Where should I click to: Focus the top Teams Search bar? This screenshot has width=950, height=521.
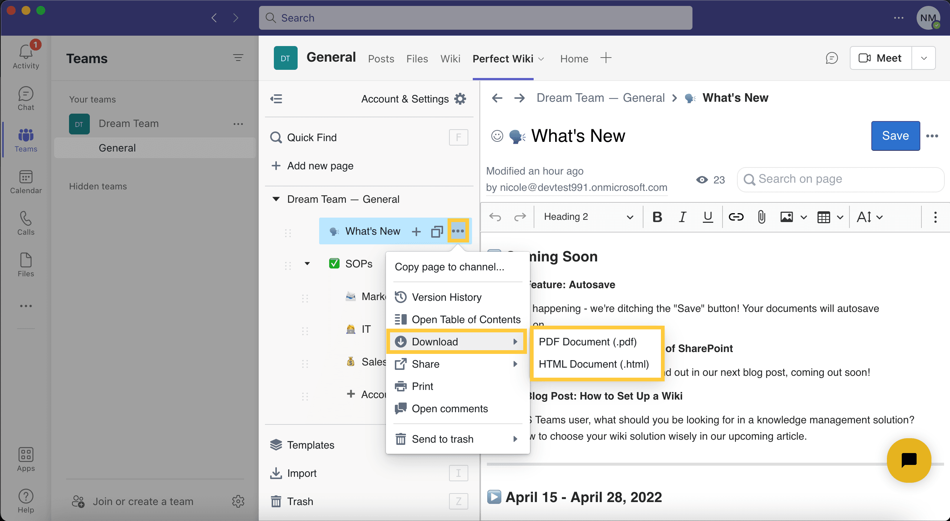point(476,18)
